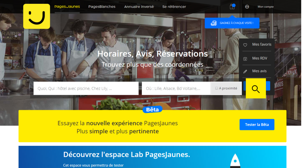The width and height of the screenshot is (305, 168).
Task: Enable the A proximité checkbox
Action: tap(217, 88)
